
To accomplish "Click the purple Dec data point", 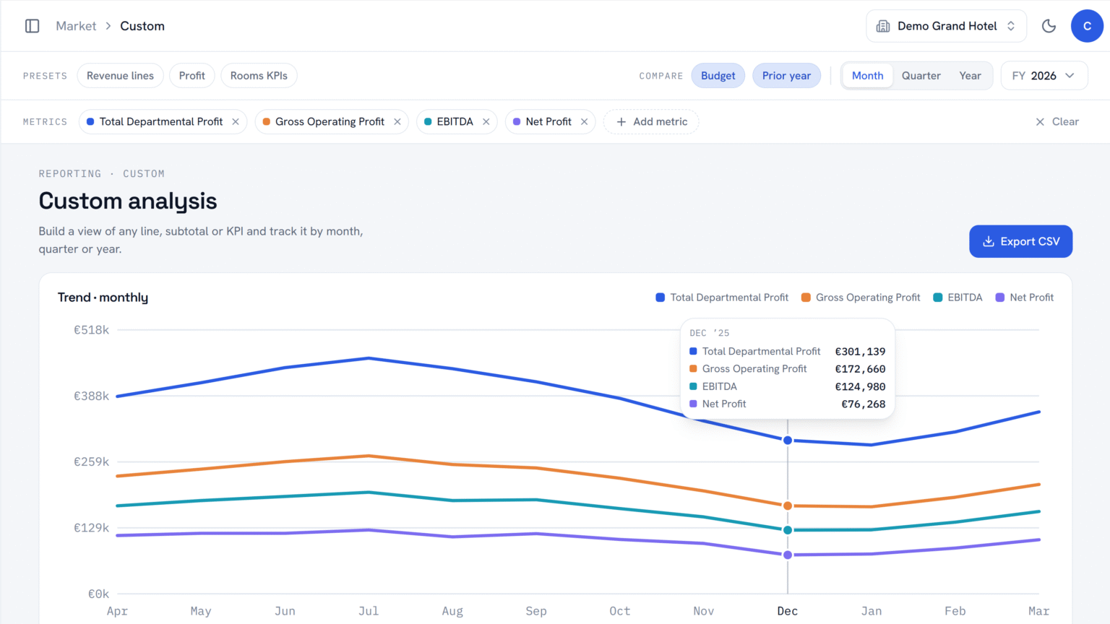I will 788,555.
